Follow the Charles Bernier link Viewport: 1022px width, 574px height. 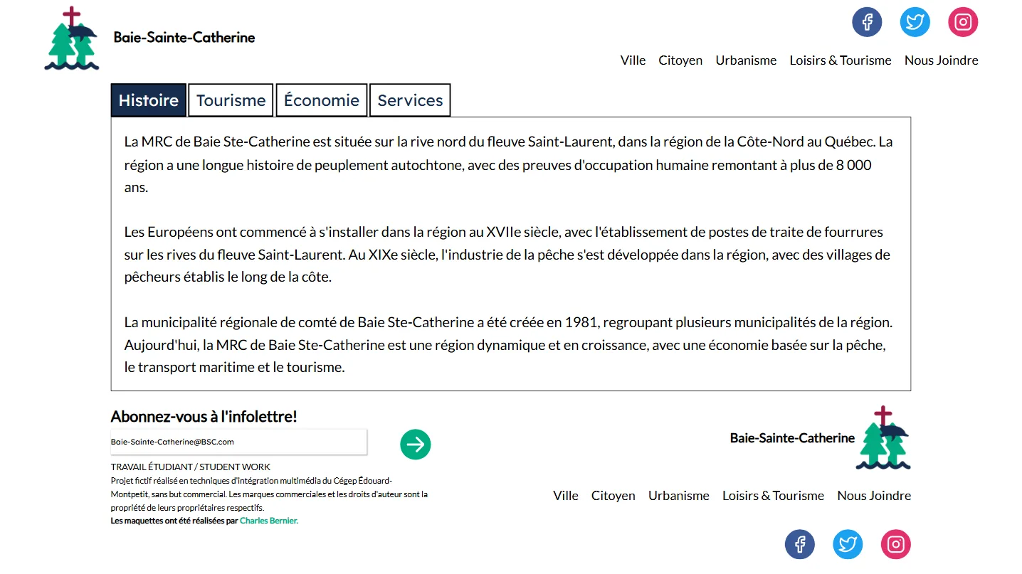268,521
